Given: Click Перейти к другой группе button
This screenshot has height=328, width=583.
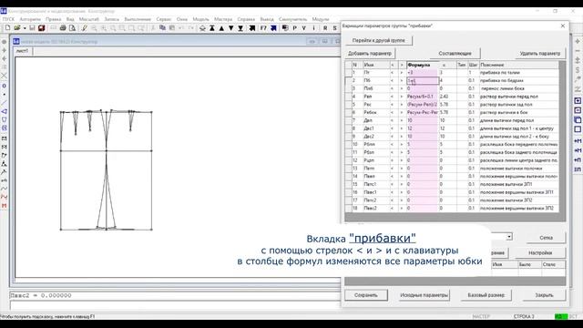Looking at the screenshot, I should (379, 40).
